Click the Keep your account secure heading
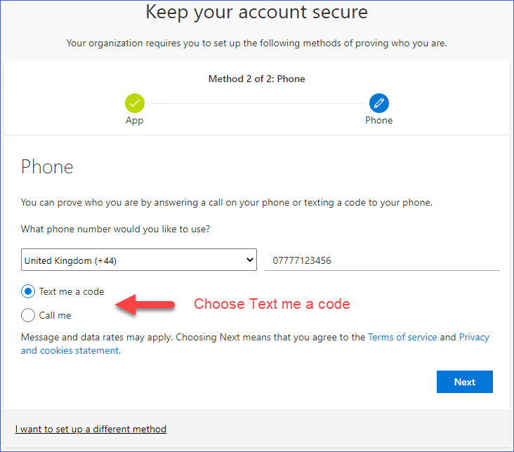Image resolution: width=514 pixels, height=452 pixels. pos(256,12)
